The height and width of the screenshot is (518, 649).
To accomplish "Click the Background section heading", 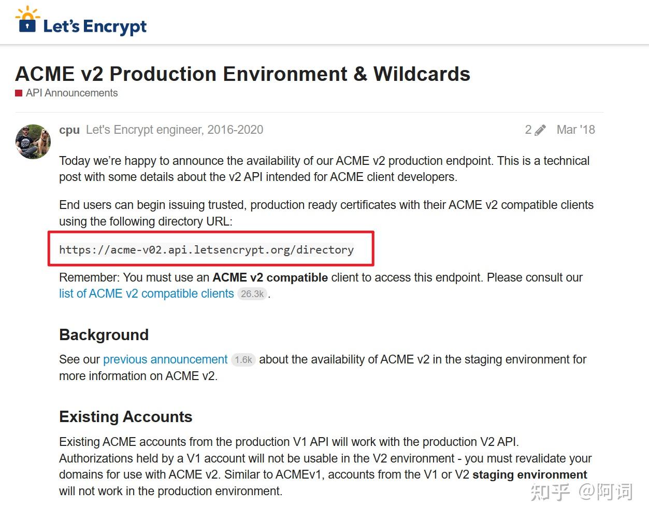I will [104, 335].
